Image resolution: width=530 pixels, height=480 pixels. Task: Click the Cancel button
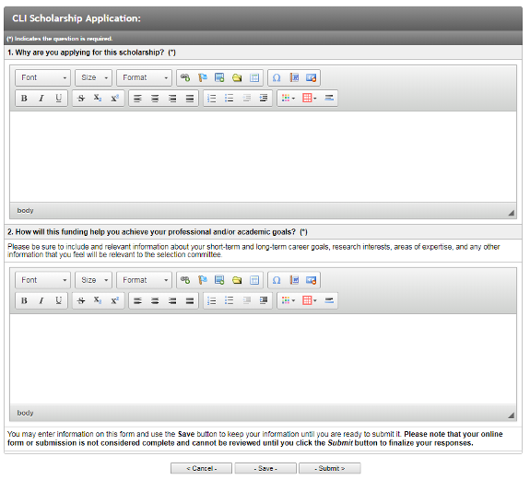coord(202,469)
